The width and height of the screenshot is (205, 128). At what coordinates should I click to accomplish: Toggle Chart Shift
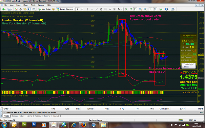tap(155, 9)
